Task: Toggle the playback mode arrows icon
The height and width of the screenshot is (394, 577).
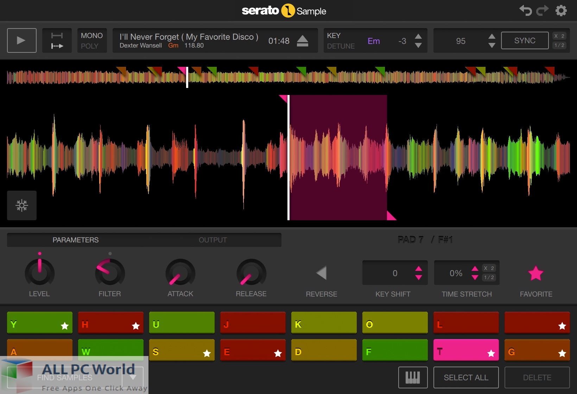Action: [57, 40]
